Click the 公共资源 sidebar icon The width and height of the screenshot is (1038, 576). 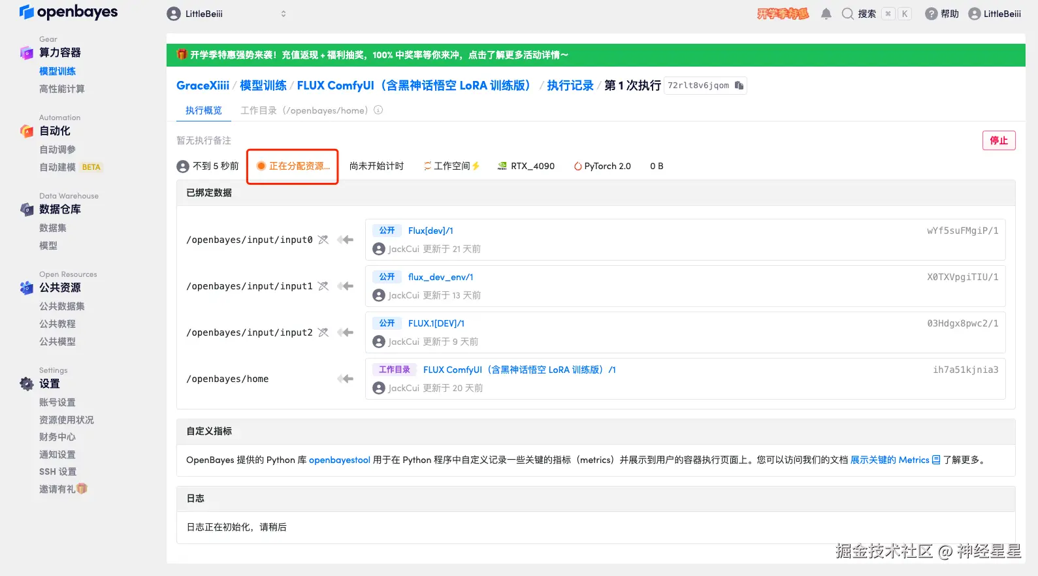(x=27, y=288)
